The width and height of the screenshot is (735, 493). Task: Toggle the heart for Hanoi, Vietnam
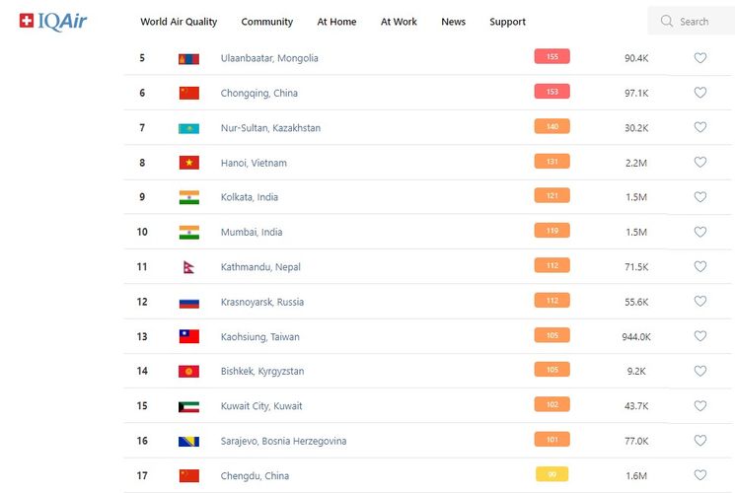(x=700, y=163)
